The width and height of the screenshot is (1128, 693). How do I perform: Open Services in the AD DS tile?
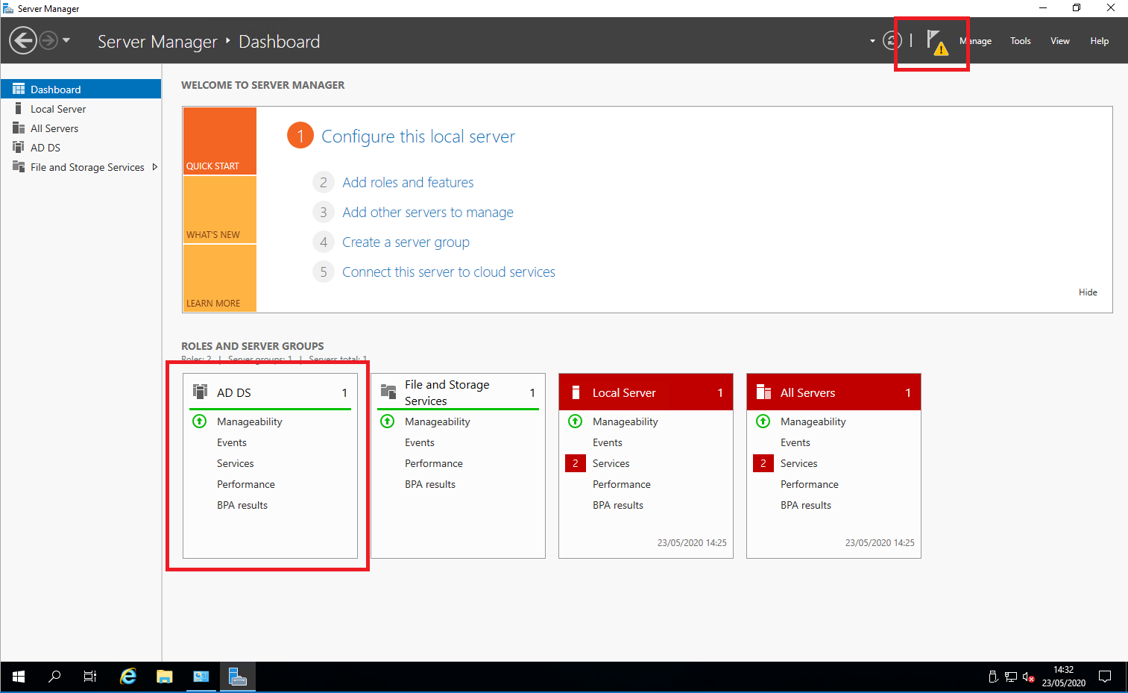pos(236,463)
